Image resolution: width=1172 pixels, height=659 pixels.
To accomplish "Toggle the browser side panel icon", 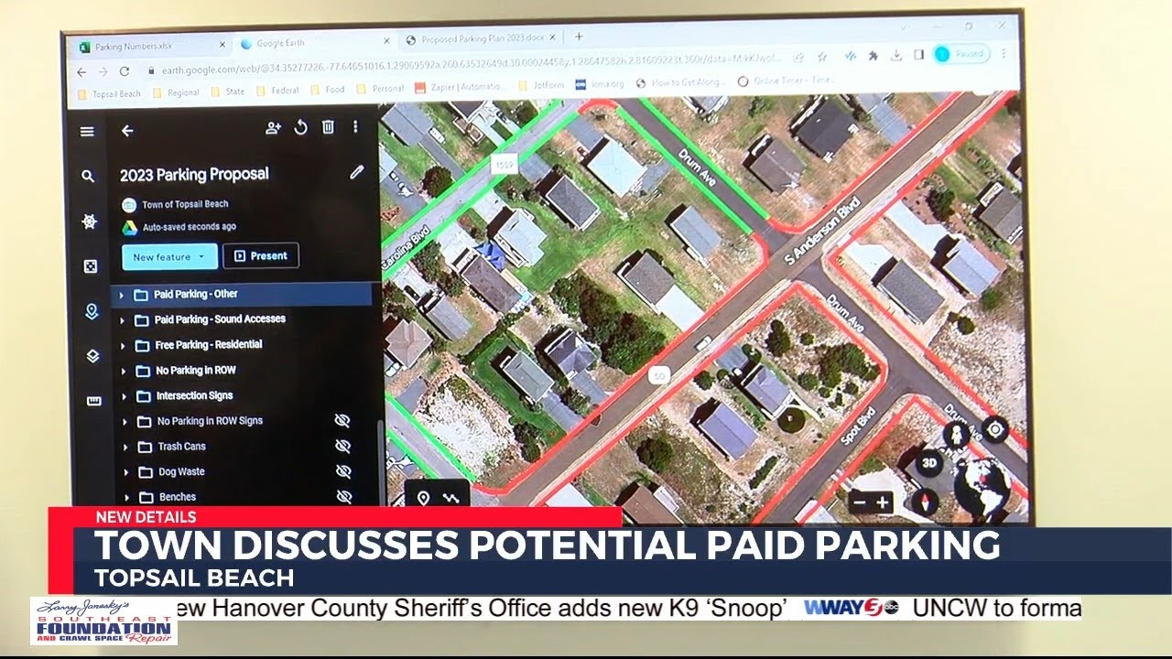I will [x=919, y=55].
